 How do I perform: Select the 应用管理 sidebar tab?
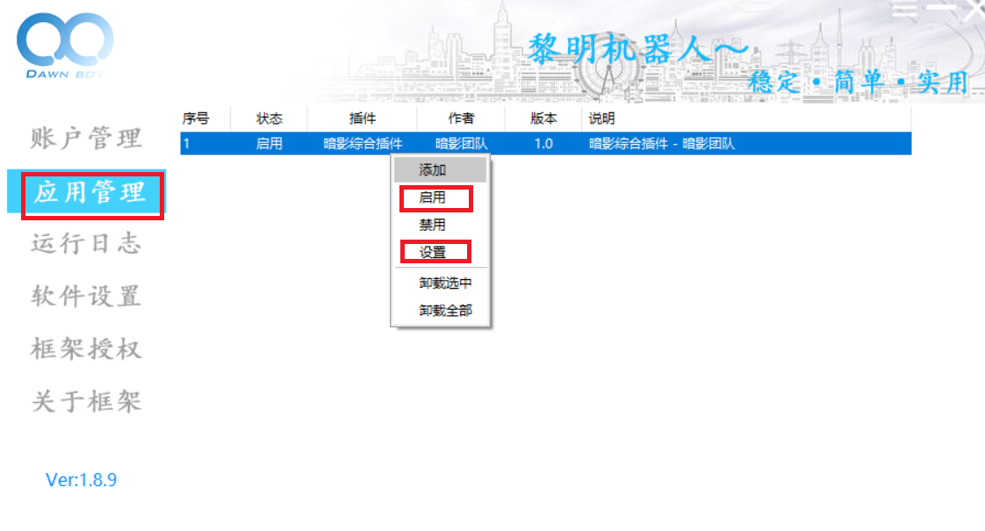(87, 192)
